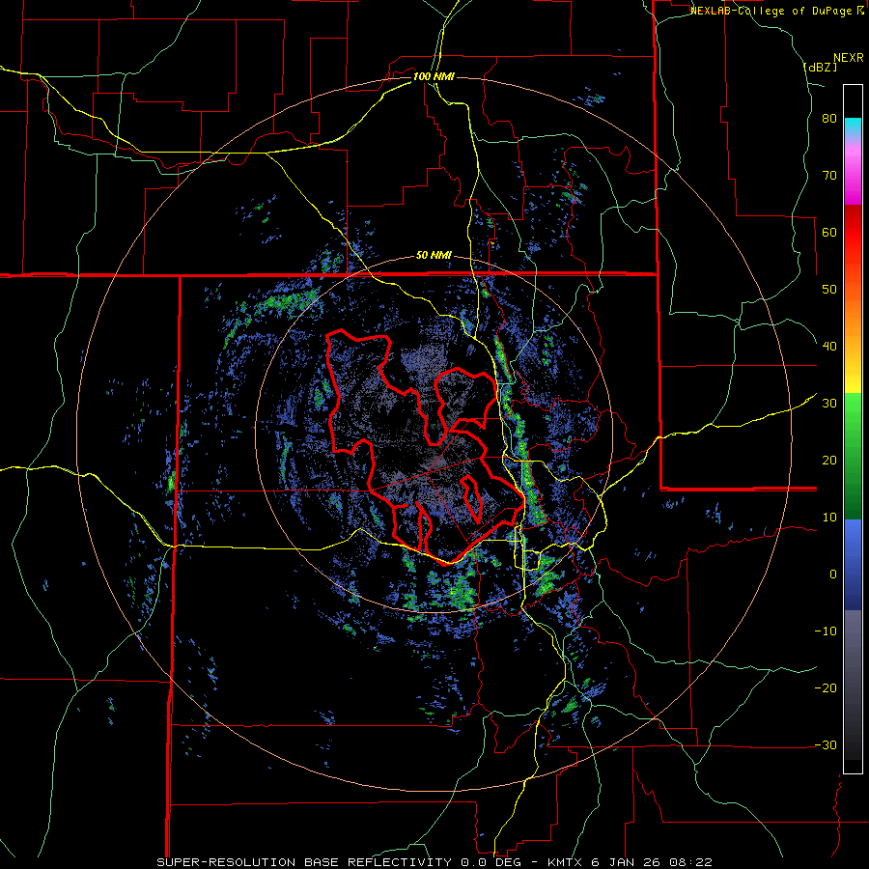
Task: Click the '50 NMI' range ring label
Action: (x=434, y=256)
